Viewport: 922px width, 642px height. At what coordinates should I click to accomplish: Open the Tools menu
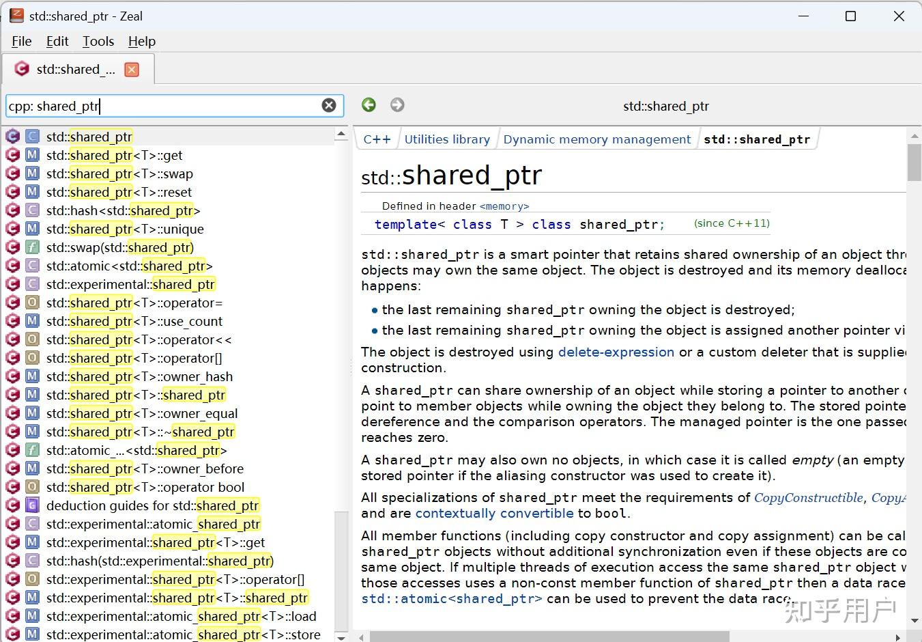98,41
